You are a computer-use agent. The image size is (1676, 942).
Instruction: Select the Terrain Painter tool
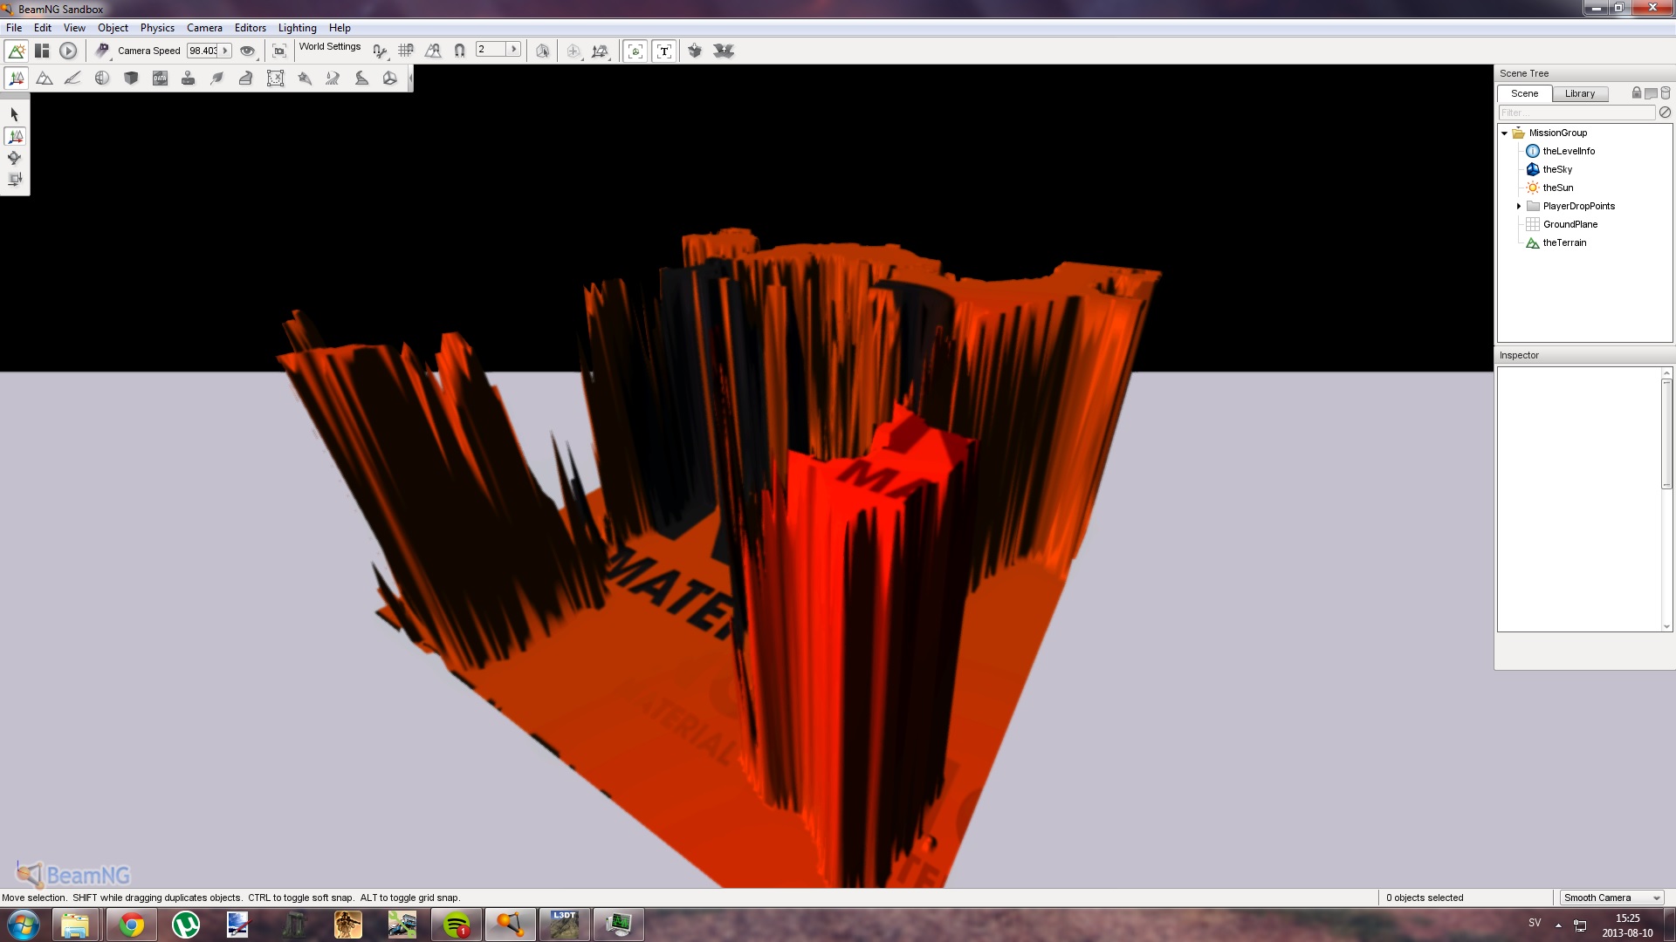click(73, 78)
